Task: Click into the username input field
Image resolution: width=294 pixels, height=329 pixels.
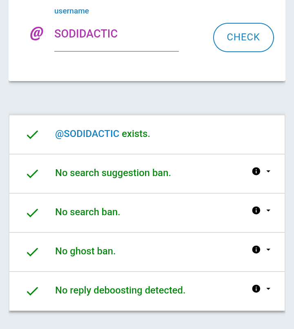Action: pos(116,34)
